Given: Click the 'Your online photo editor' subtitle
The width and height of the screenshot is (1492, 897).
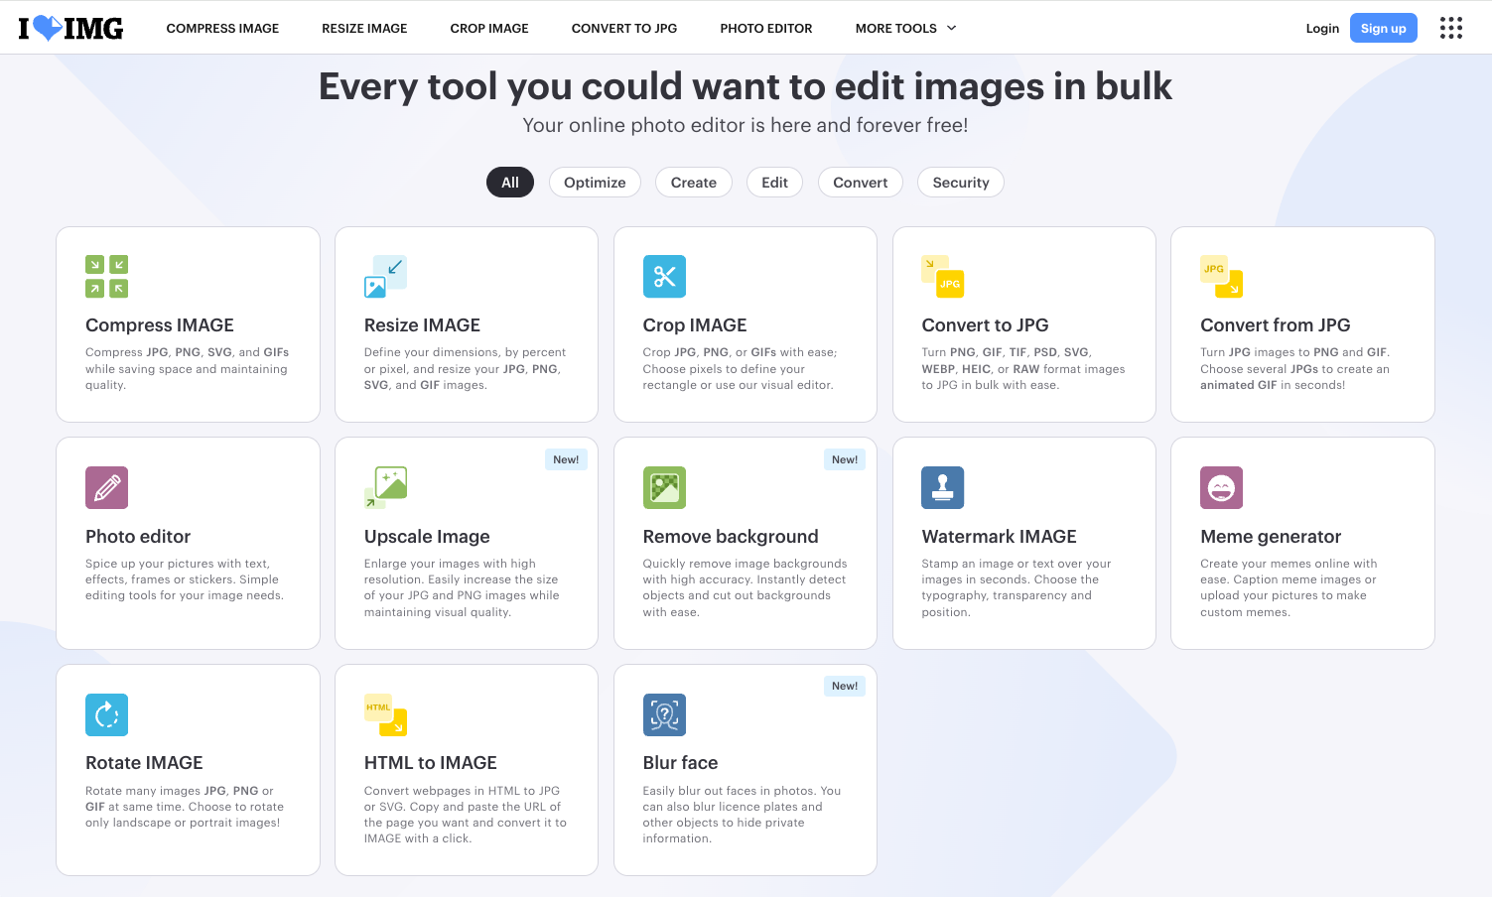Looking at the screenshot, I should 746,125.
